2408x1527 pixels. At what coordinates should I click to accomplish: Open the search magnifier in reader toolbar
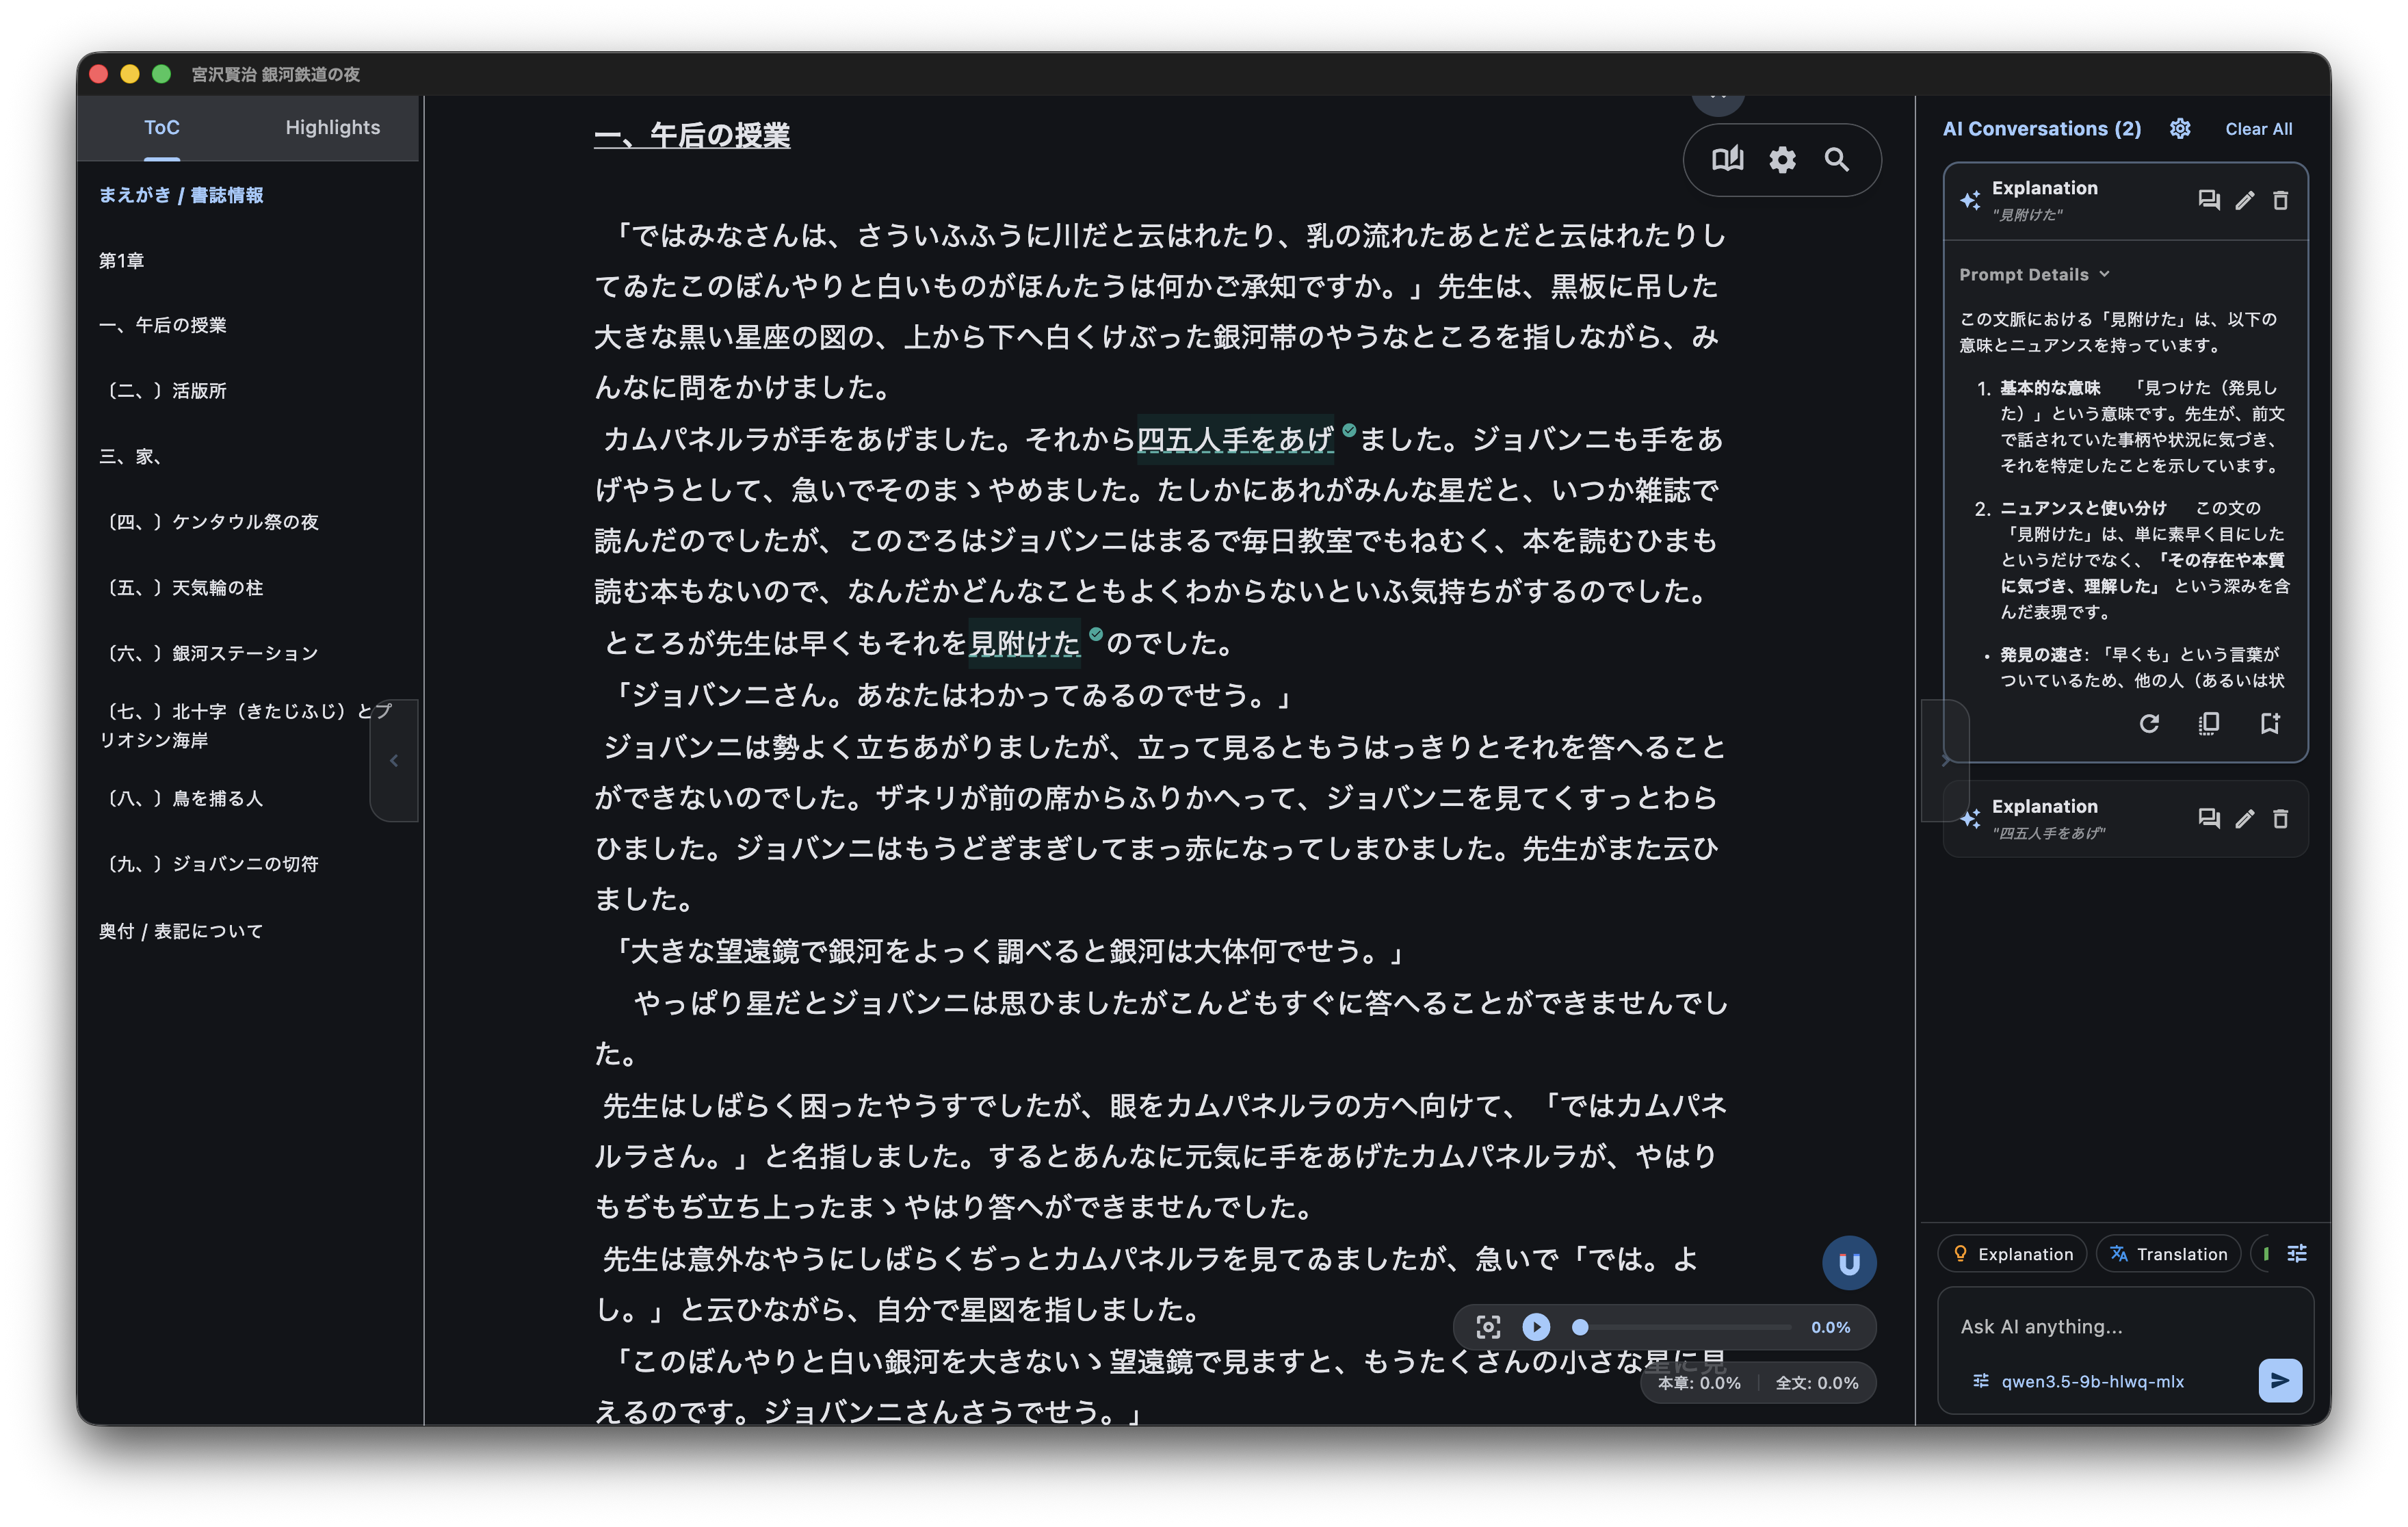[x=1836, y=159]
